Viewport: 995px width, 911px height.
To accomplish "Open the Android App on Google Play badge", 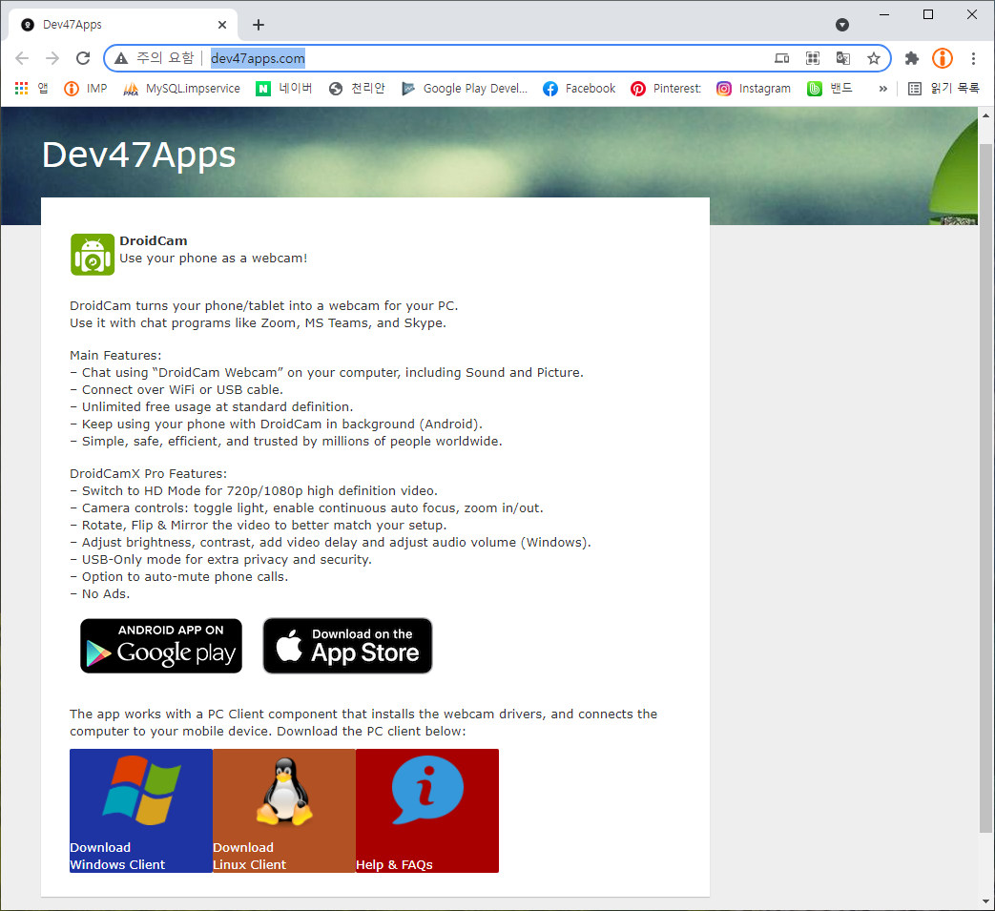I will (x=161, y=646).
